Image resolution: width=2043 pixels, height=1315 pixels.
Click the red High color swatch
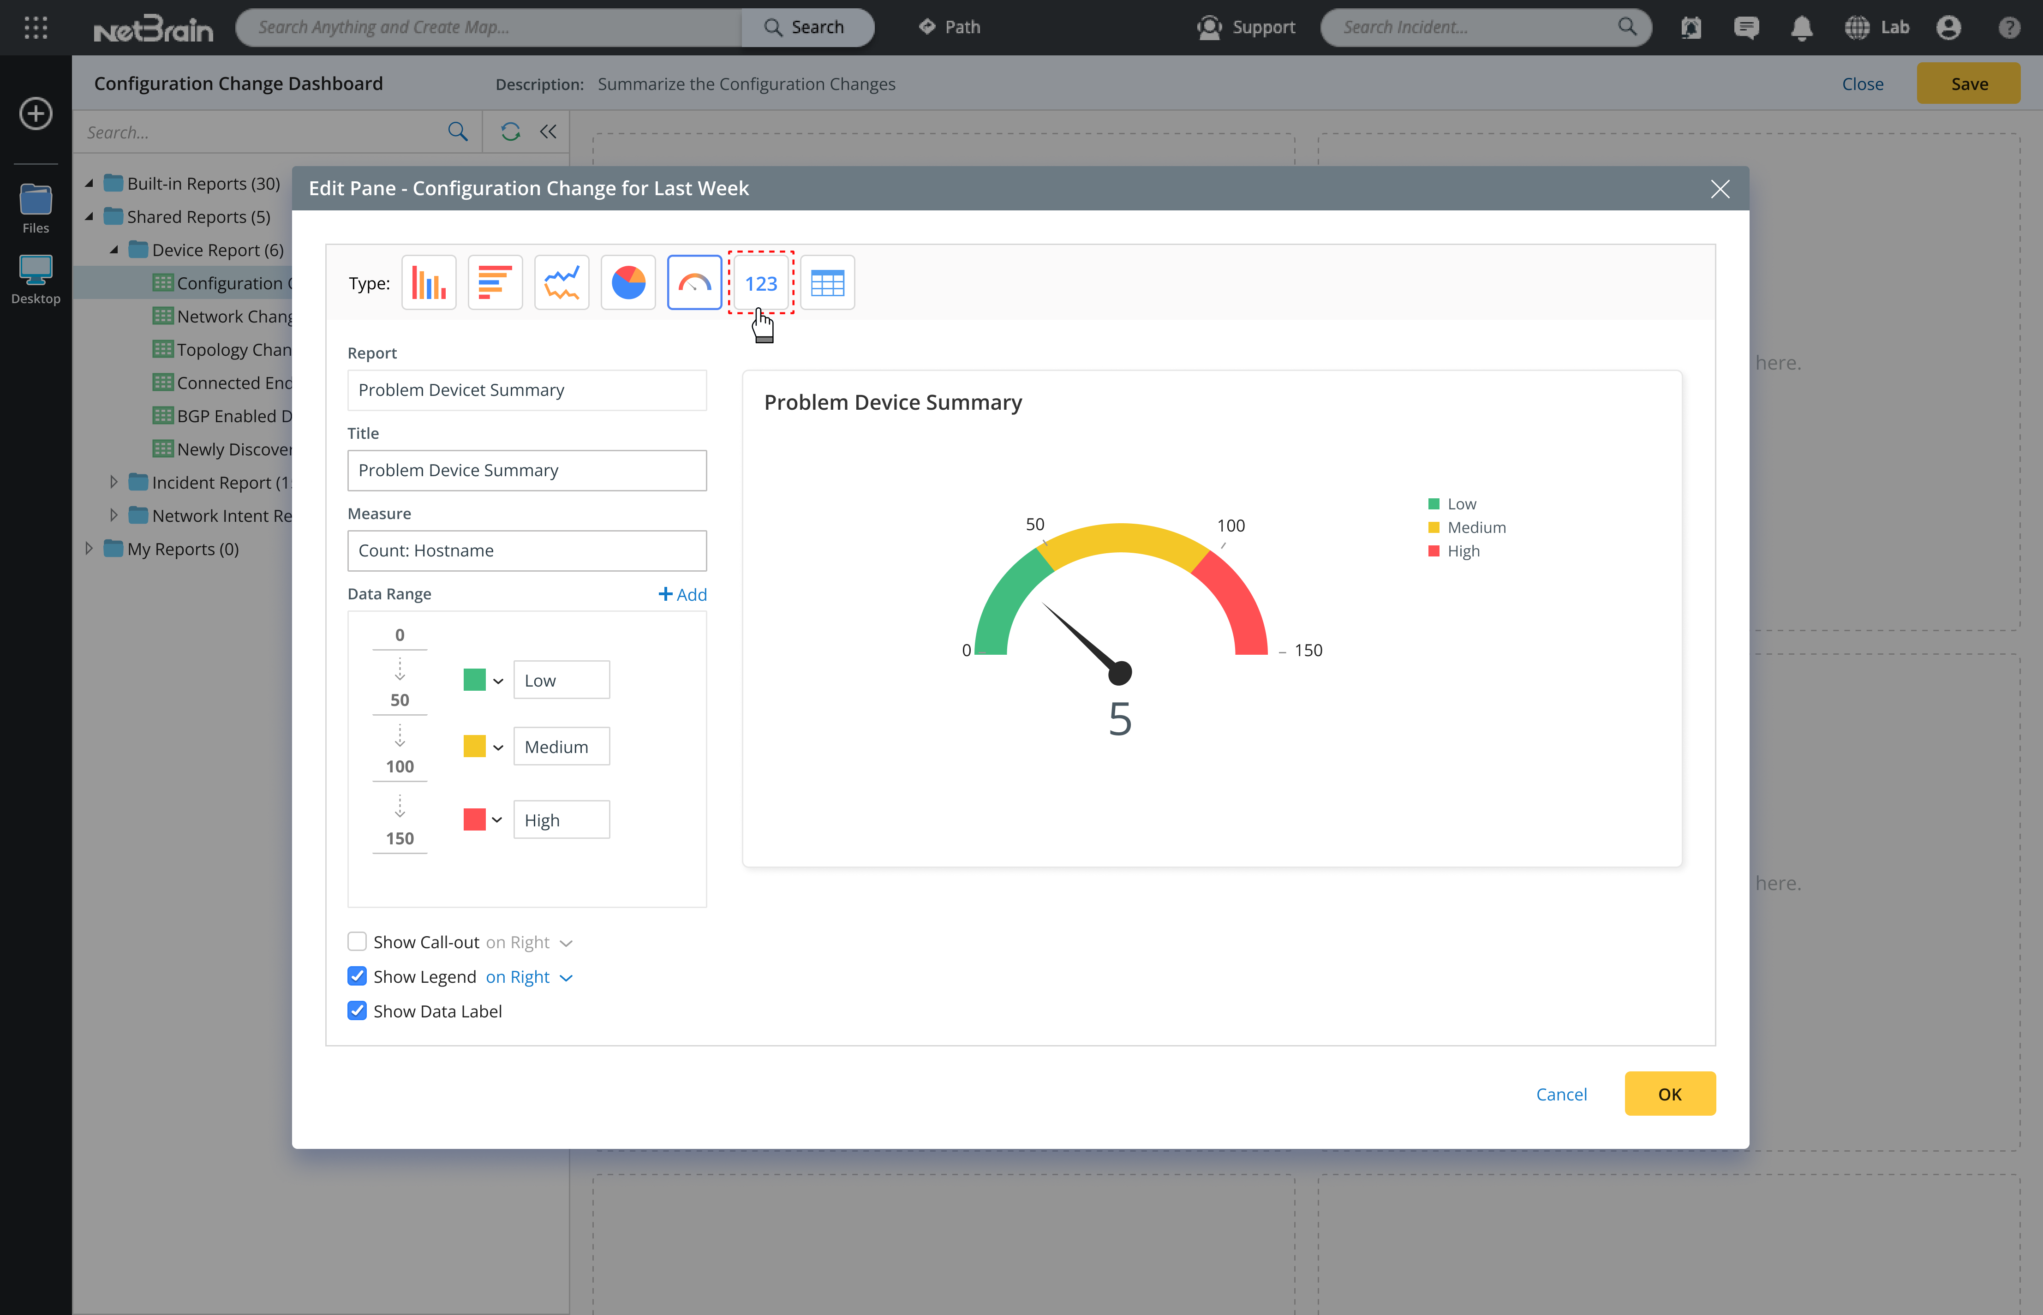[x=474, y=820]
